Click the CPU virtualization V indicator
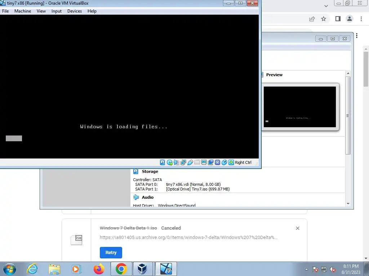 click(217, 162)
